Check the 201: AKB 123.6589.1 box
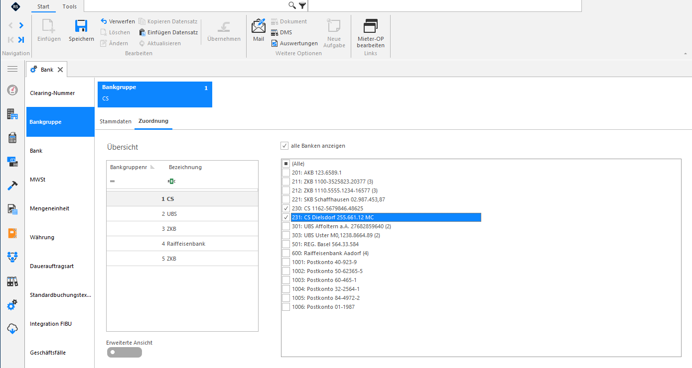Viewport: 692px width, 368px height. pos(286,173)
